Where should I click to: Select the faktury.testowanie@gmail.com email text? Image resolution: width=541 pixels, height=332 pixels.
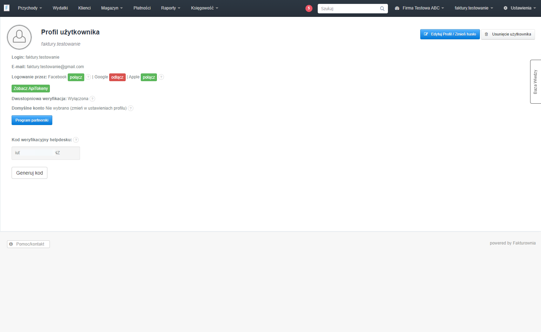tap(55, 67)
